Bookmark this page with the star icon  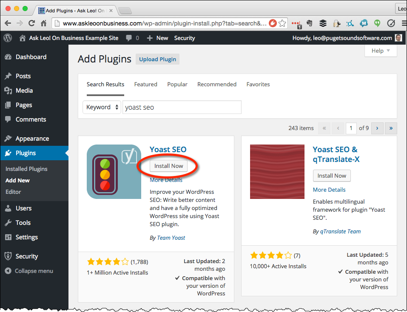pos(282,23)
